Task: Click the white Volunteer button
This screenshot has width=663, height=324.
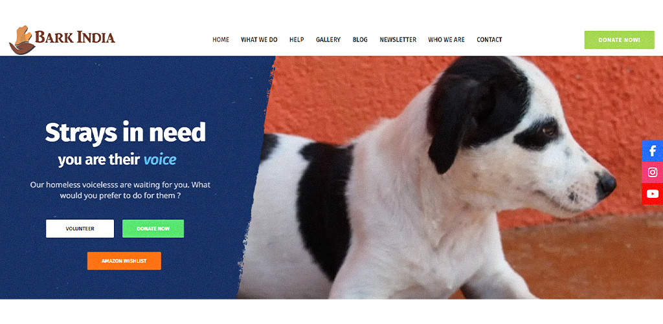Action: pos(80,228)
